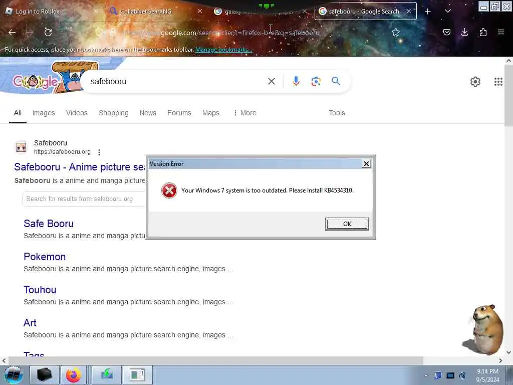Reload the page with refresh icon

point(48,32)
